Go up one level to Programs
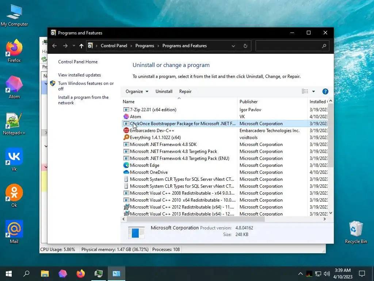Image resolution: width=374 pixels, height=281 pixels. 81,46
